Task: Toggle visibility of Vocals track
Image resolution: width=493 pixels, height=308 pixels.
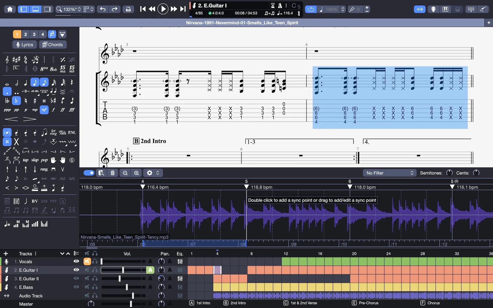Action: (x=76, y=262)
